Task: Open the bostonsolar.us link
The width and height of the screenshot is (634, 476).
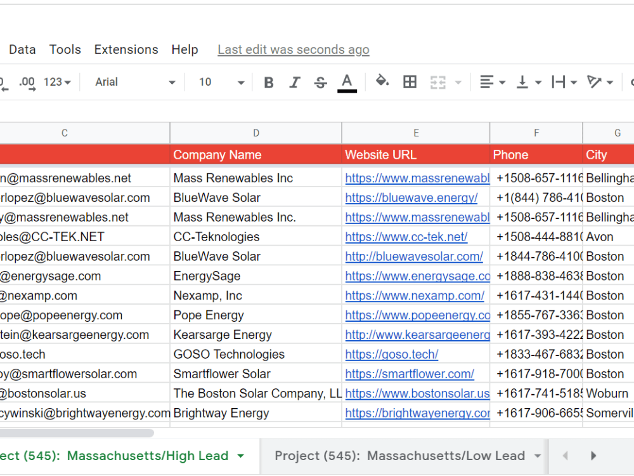Action: tap(417, 393)
